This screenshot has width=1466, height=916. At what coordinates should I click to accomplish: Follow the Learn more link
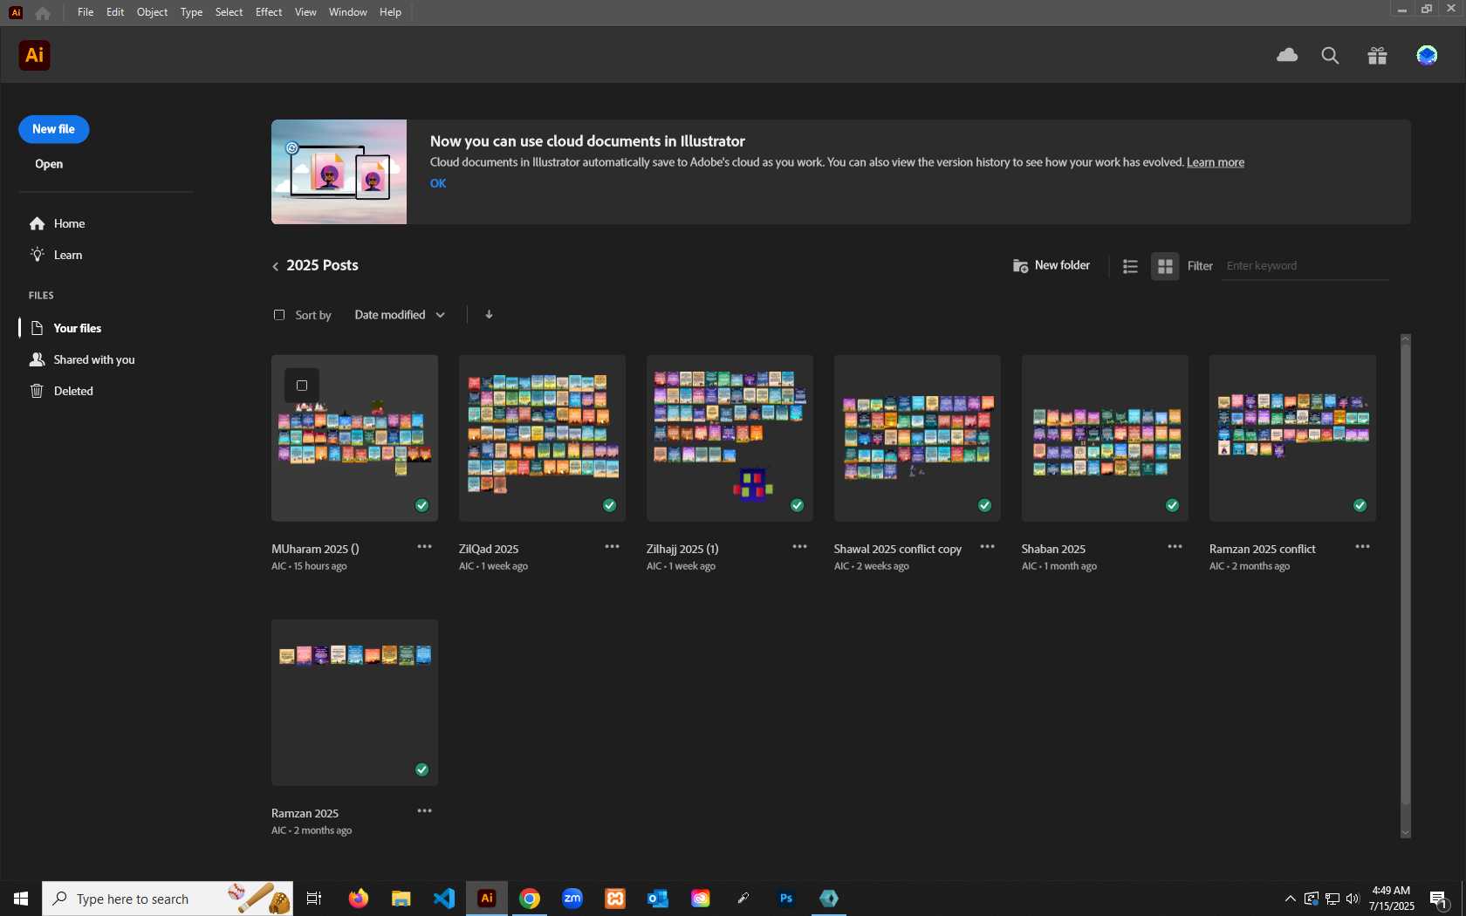1216,162
